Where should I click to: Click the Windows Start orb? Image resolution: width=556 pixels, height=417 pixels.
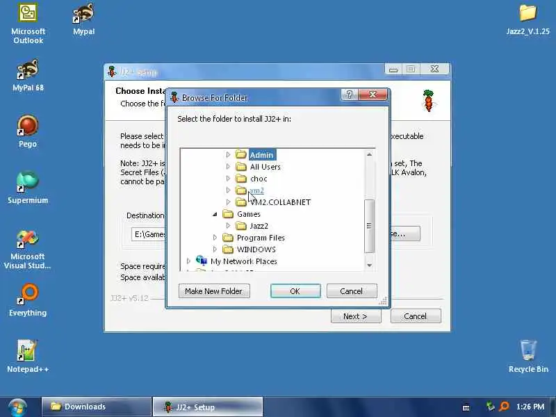[x=17, y=407]
